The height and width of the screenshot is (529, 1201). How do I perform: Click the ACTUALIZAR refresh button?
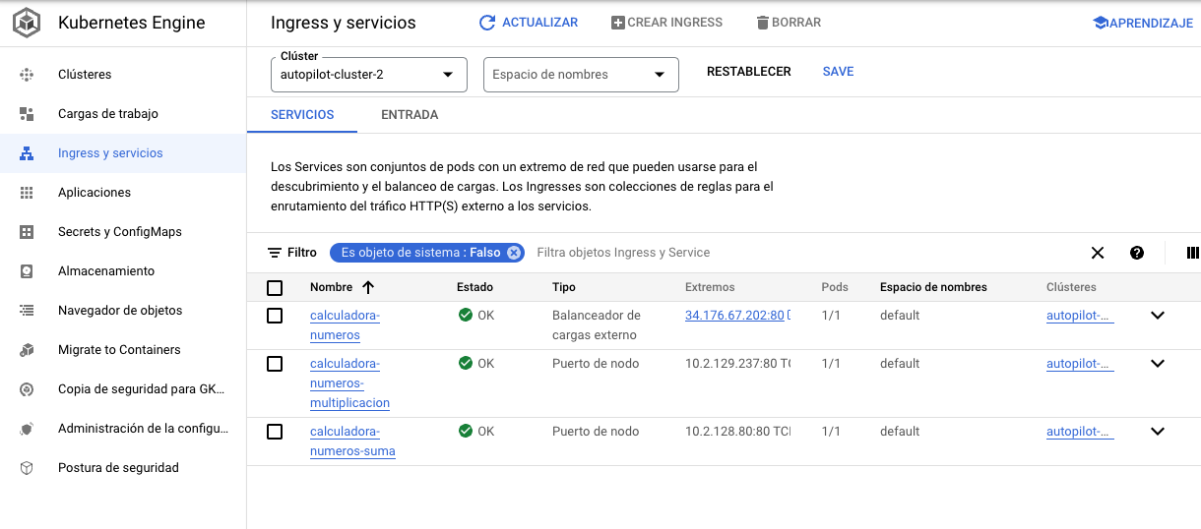[x=529, y=23]
